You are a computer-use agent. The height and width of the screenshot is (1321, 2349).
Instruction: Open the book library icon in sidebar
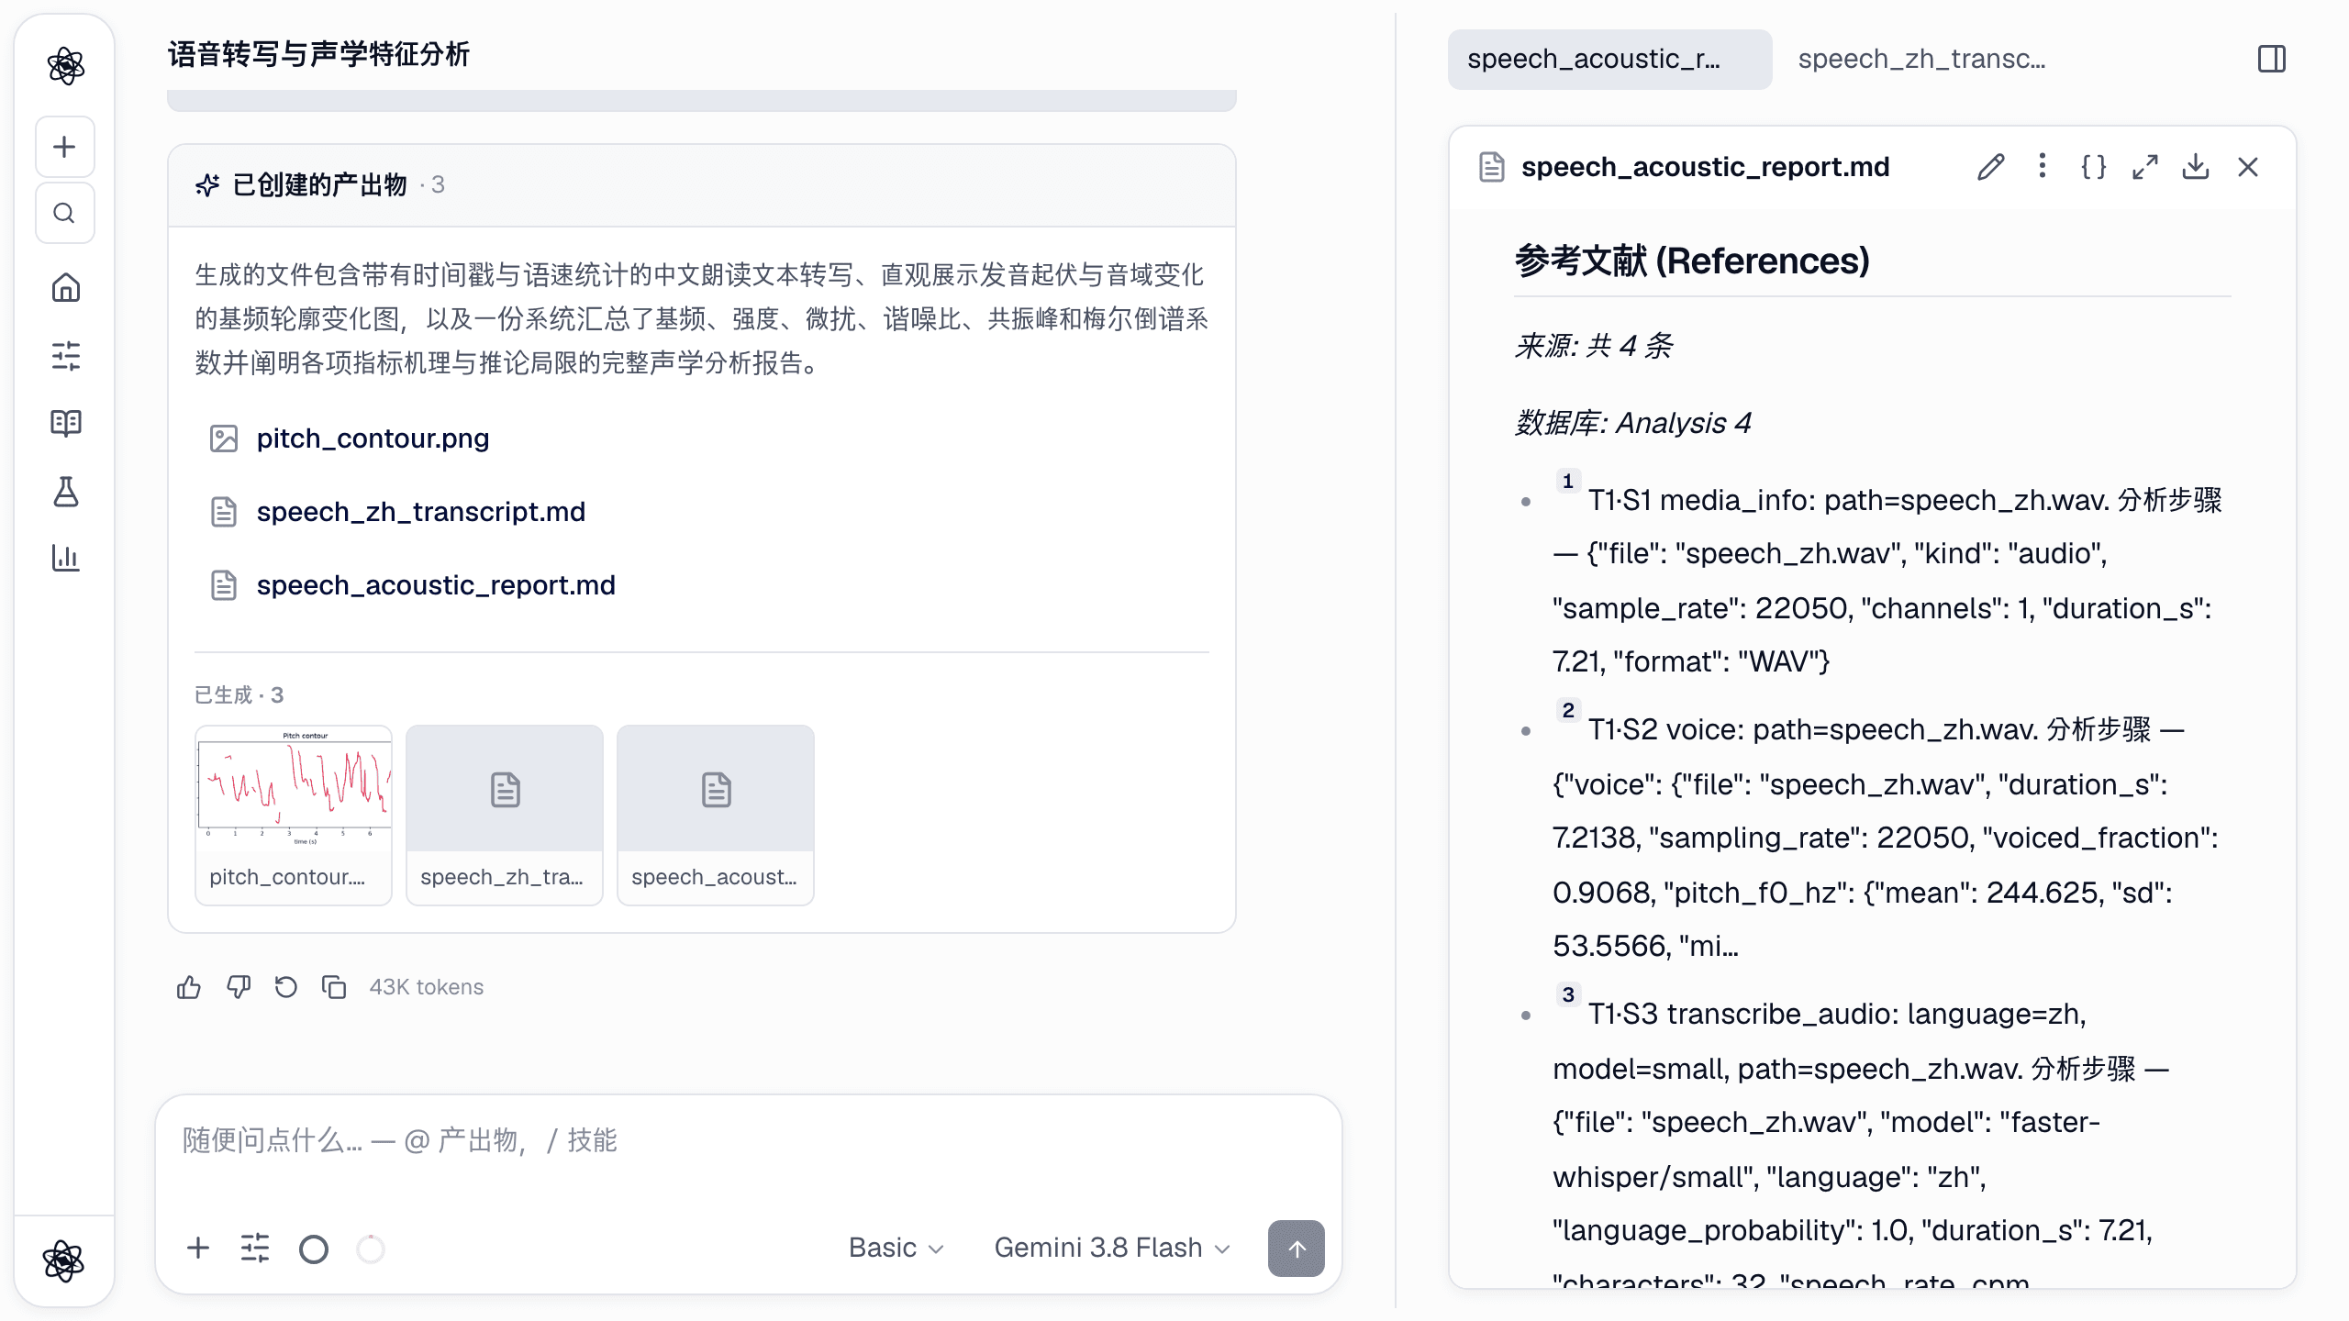pyautogui.click(x=65, y=423)
